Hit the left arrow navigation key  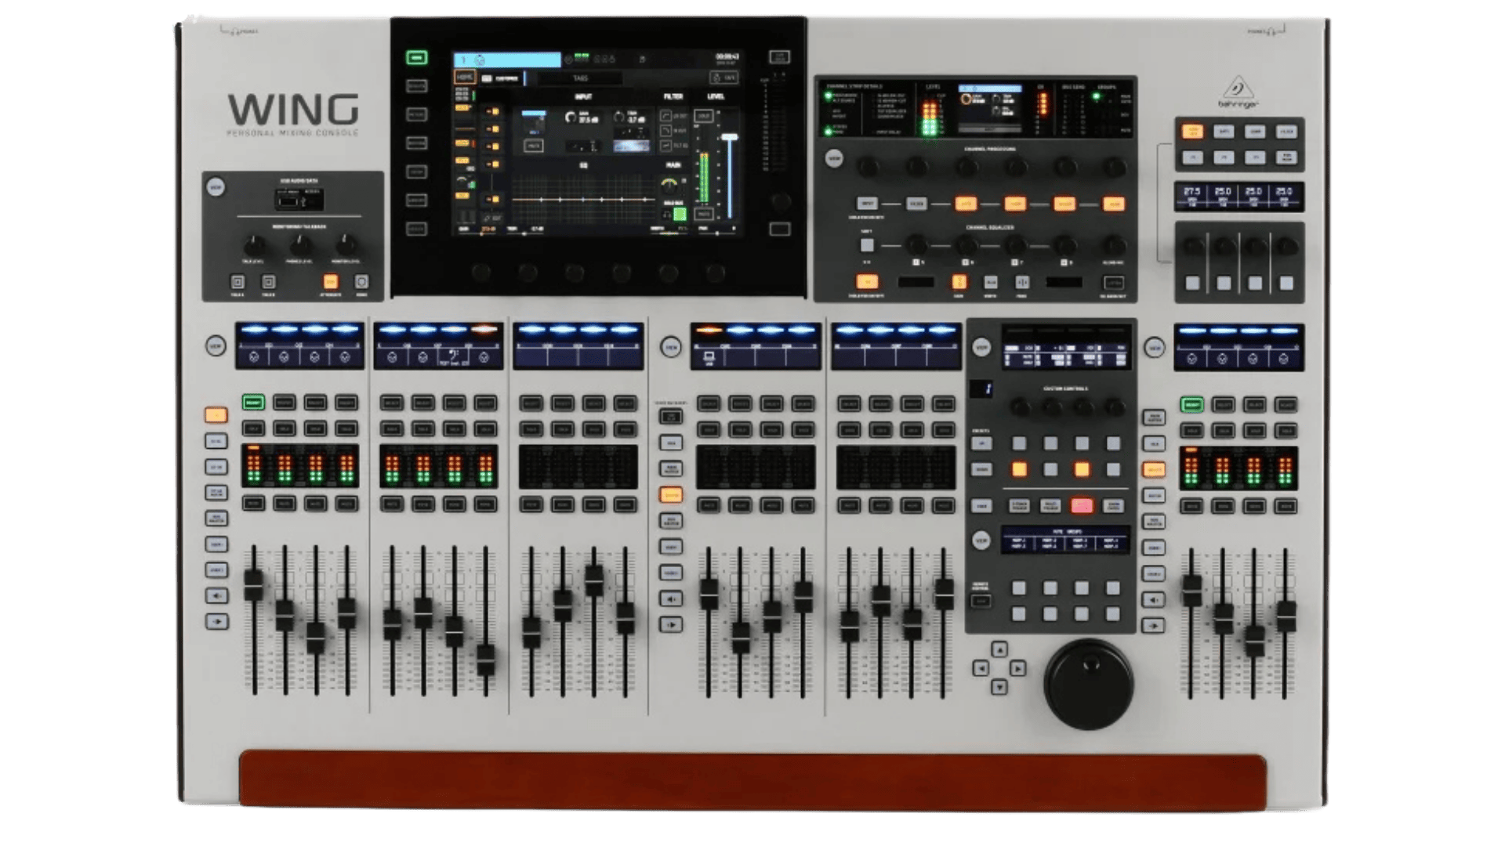tap(980, 668)
